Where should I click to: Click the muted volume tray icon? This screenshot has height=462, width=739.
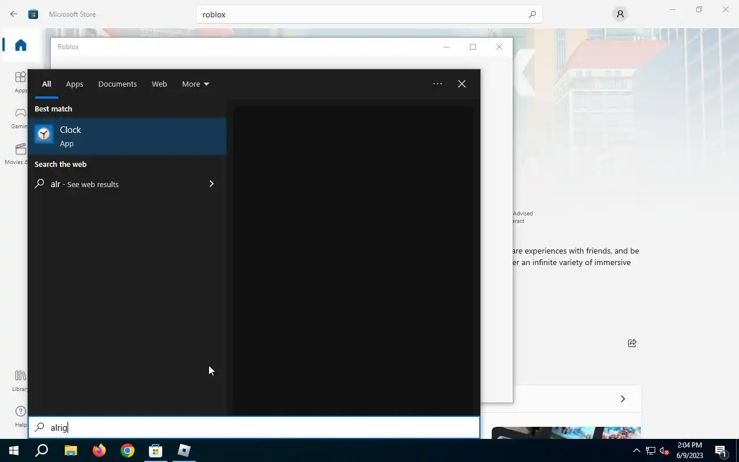click(664, 450)
